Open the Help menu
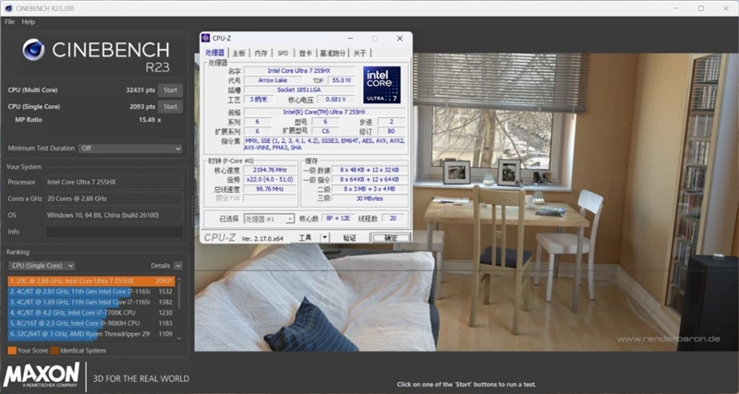 coord(29,21)
